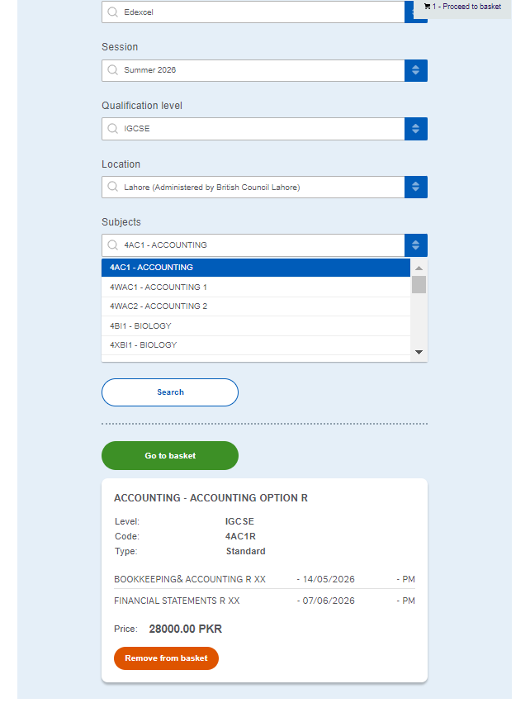Choose 4WAC1 - ACCOUNTING 1 option

tap(255, 287)
